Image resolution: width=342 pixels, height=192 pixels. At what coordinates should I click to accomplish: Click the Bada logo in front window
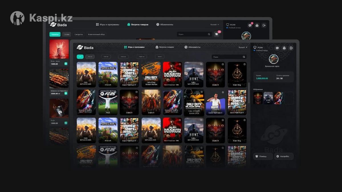[85, 48]
